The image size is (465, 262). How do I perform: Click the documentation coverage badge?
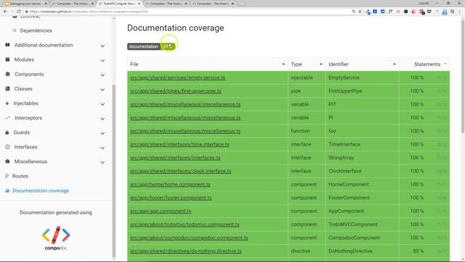tap(151, 47)
